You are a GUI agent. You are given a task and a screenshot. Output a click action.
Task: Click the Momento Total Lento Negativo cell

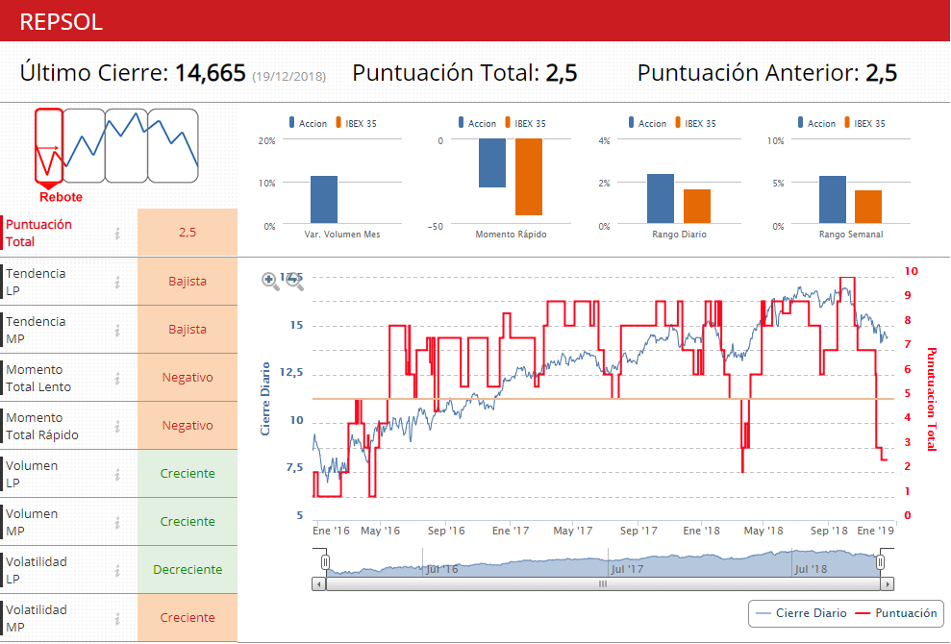pyautogui.click(x=188, y=377)
